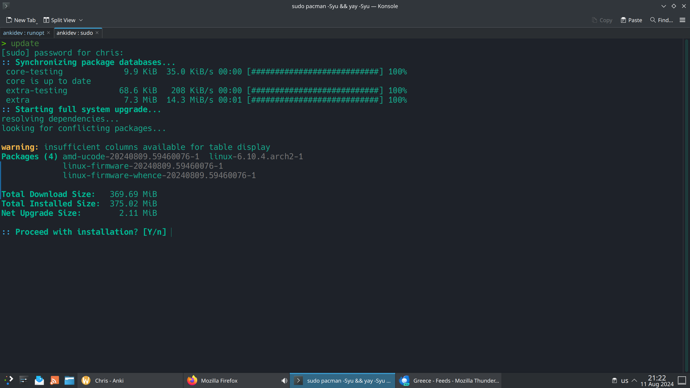Launch Dolphin file manager from the taskbar

(69, 380)
